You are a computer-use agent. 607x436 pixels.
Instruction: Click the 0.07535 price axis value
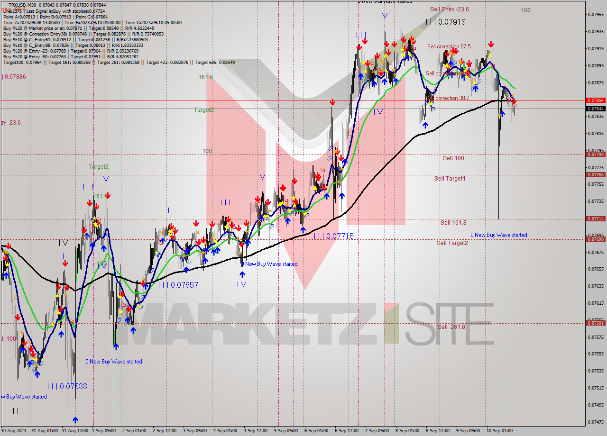(x=596, y=371)
